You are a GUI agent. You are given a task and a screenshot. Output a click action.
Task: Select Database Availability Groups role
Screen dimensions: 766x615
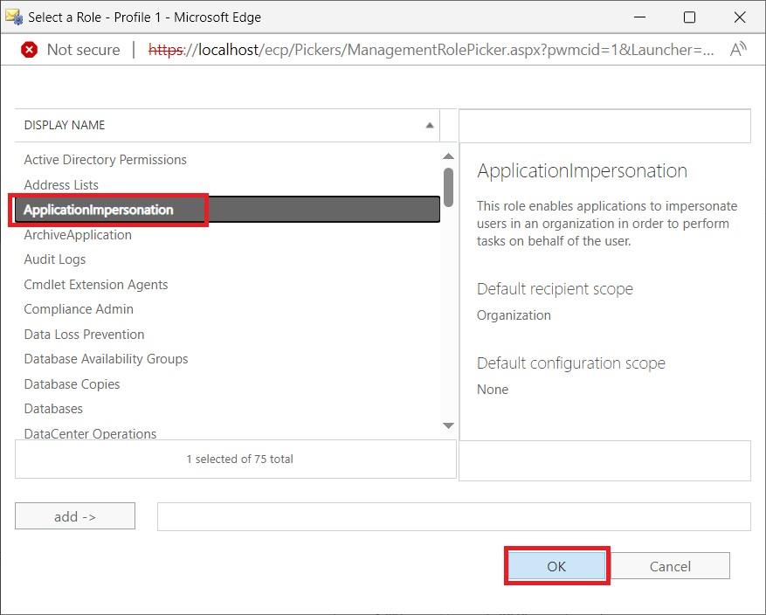point(106,359)
